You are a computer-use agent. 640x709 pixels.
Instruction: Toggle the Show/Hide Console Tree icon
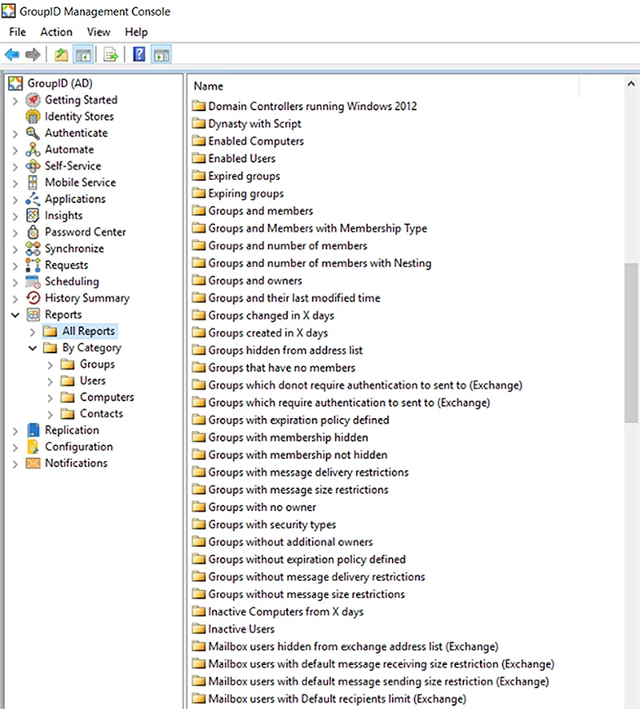point(84,54)
